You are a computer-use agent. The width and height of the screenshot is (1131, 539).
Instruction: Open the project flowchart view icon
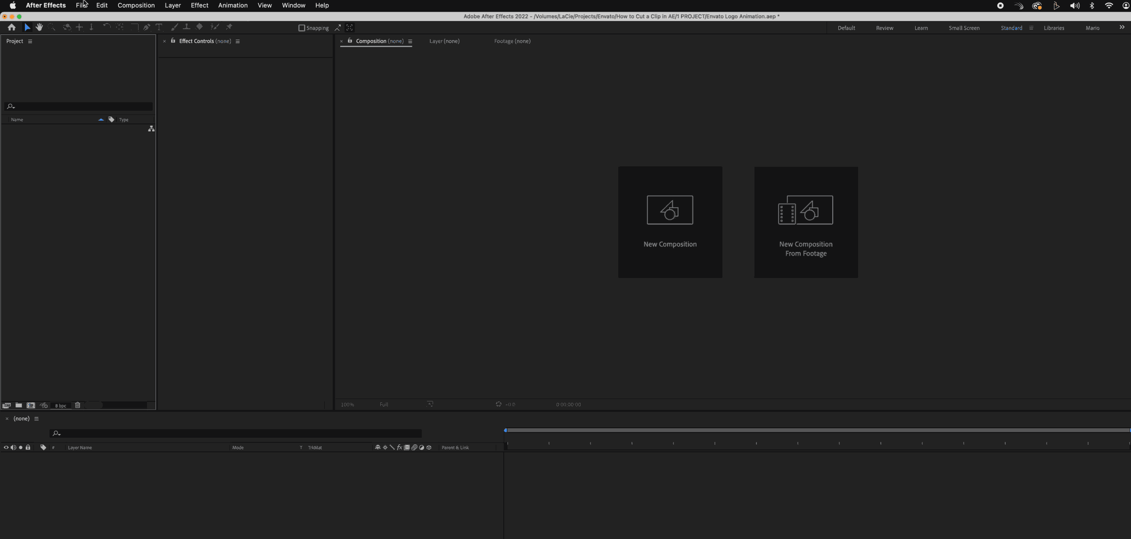[151, 129]
